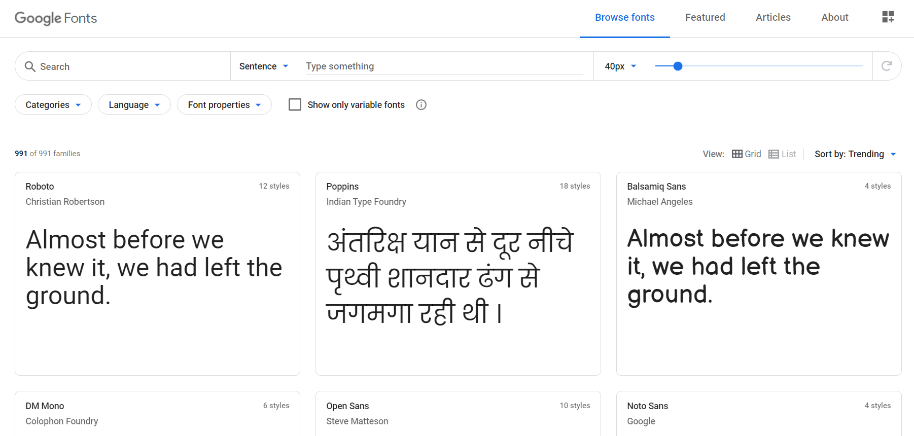
Task: Reset preview with the refresh icon
Action: [x=887, y=66]
